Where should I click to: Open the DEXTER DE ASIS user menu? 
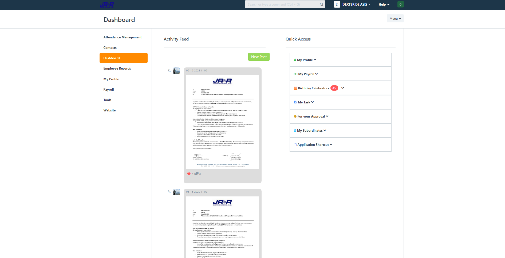tap(356, 5)
